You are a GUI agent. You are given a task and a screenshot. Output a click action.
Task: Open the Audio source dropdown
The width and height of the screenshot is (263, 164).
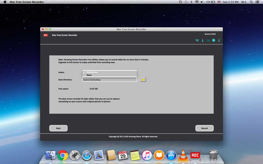pos(109,72)
